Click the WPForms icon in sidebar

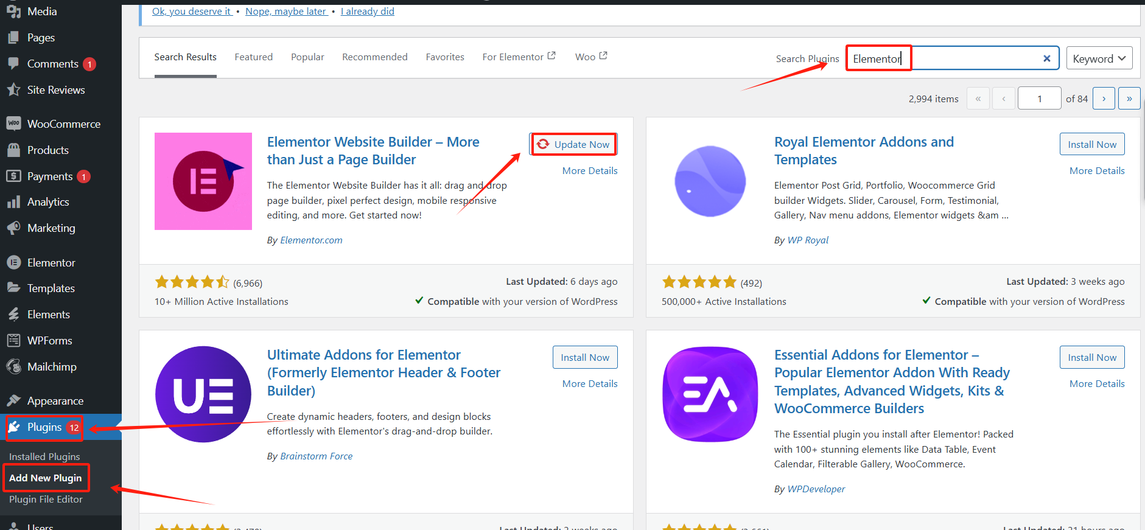click(x=13, y=340)
